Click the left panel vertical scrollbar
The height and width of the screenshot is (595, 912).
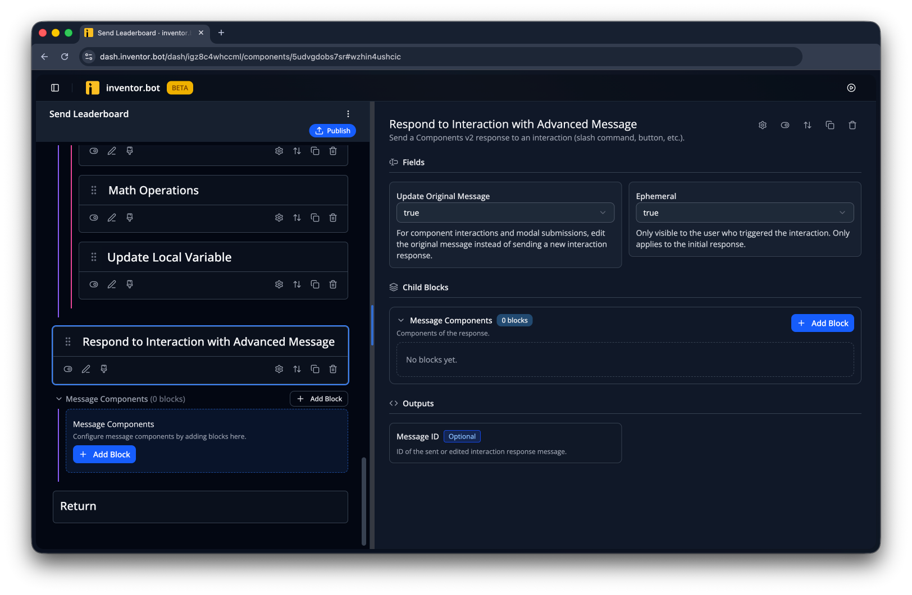364,502
